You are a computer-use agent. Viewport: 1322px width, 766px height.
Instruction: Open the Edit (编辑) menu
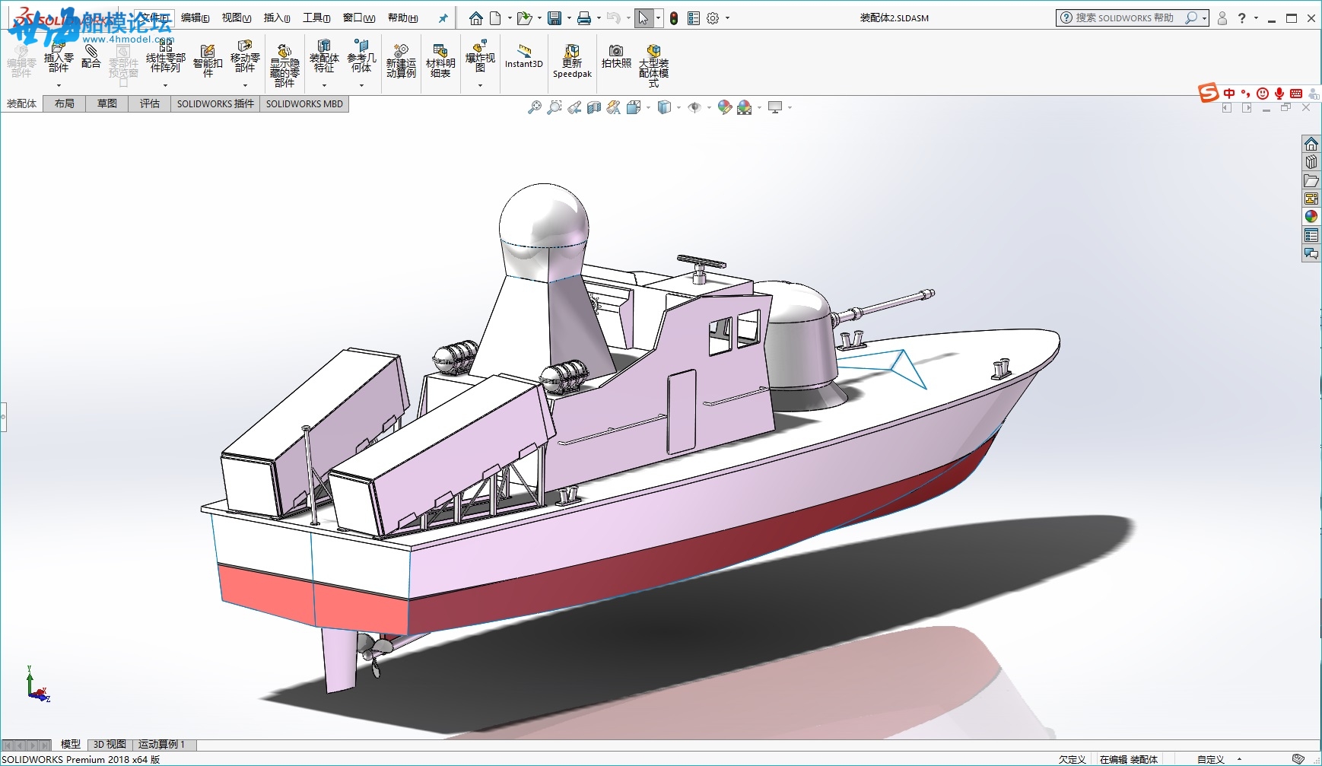195,18
